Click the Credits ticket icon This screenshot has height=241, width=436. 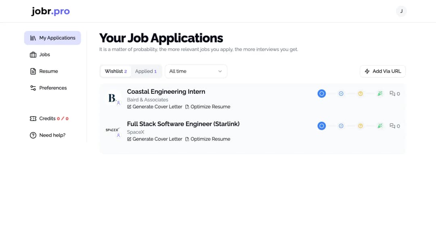coord(34,118)
